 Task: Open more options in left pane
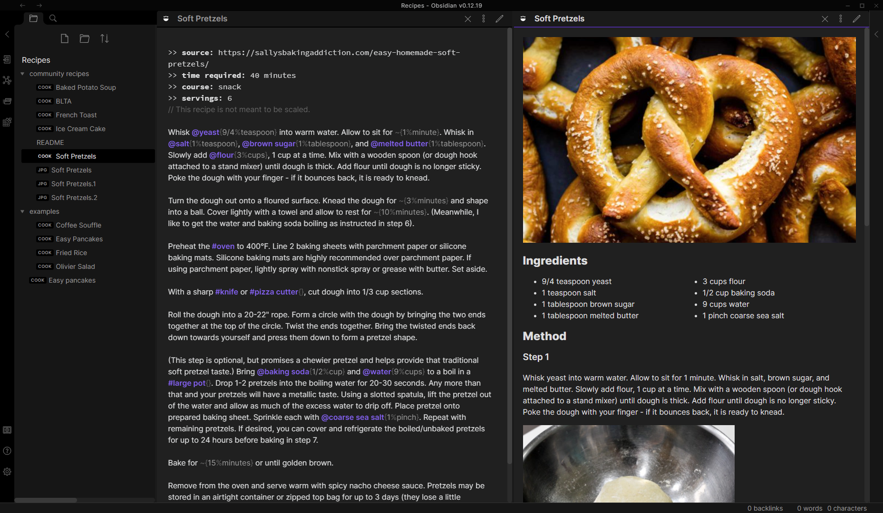(484, 19)
